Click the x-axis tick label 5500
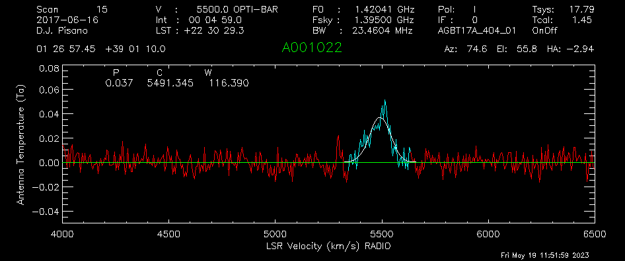The image size is (625, 261). pos(382,233)
